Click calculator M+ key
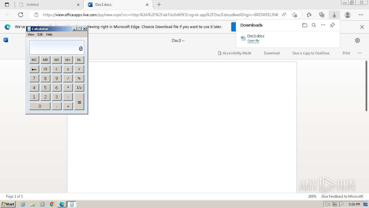Screen dimensions: 369x208 (x=68, y=60)
